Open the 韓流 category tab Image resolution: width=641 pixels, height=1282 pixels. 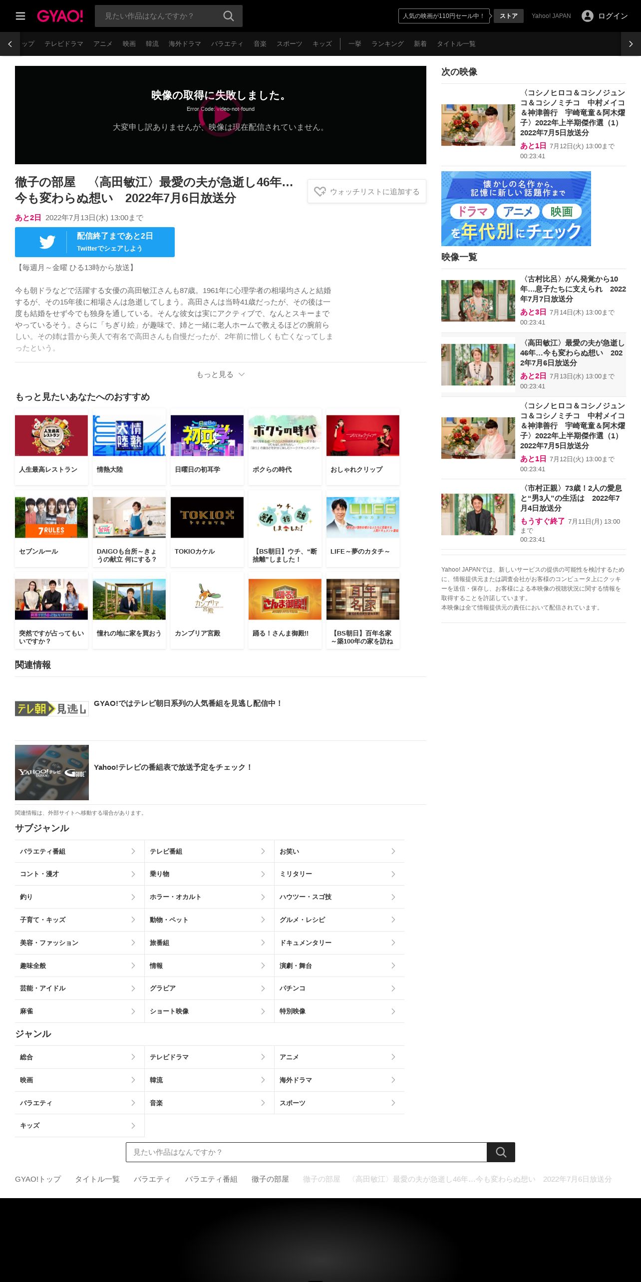(152, 44)
